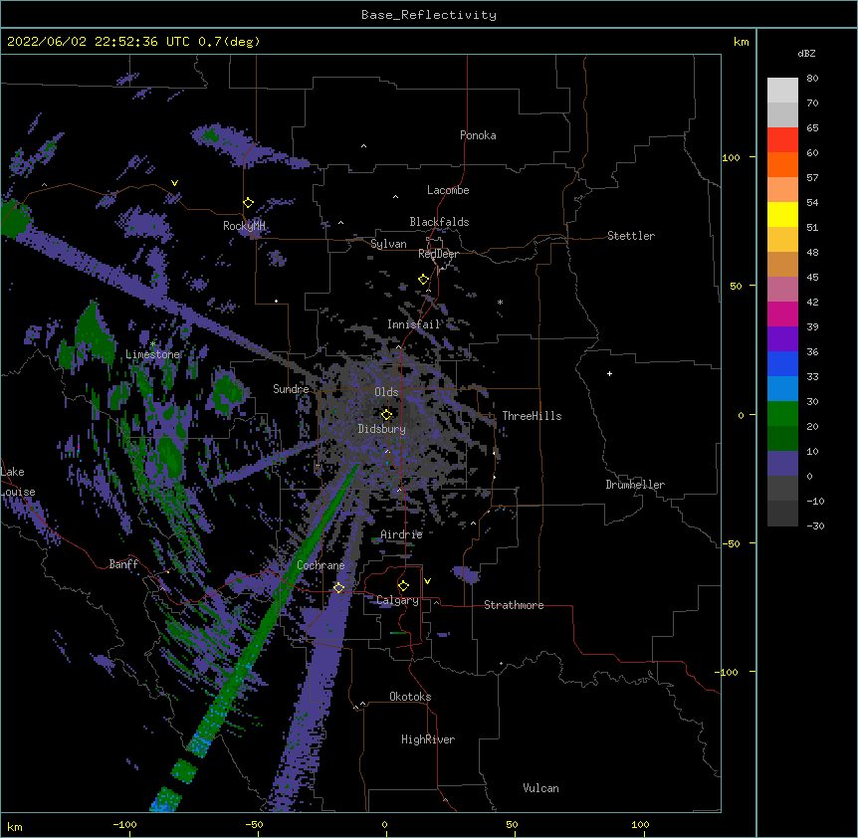Image resolution: width=858 pixels, height=838 pixels.
Task: Click the Strathmore label
Action: click(x=514, y=605)
